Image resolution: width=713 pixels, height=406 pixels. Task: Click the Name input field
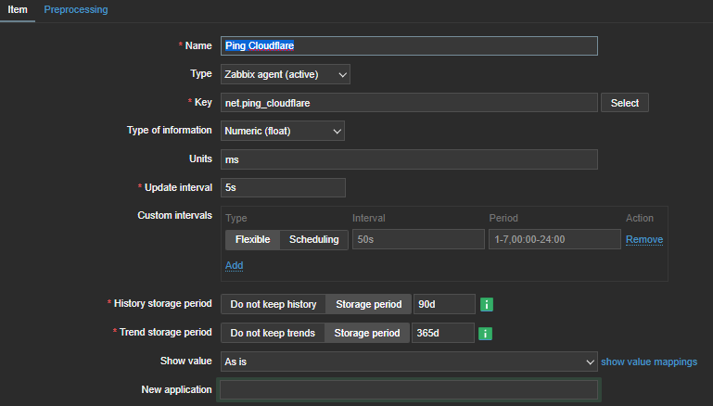[409, 45]
